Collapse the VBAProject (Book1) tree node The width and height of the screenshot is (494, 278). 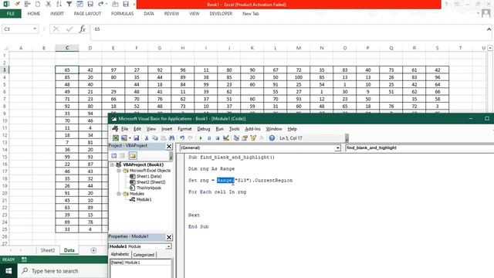pyautogui.click(x=112, y=164)
